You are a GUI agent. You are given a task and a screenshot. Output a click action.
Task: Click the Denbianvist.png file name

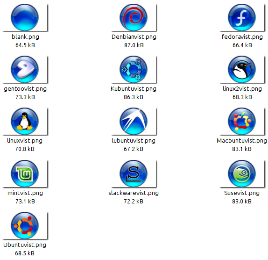134,37
